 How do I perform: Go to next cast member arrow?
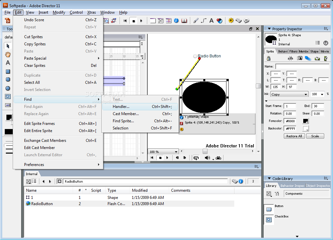tap(50, 181)
